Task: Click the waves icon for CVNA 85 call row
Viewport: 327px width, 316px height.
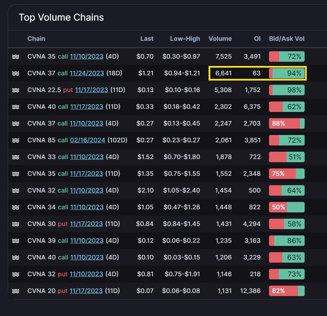Action: [x=16, y=140]
